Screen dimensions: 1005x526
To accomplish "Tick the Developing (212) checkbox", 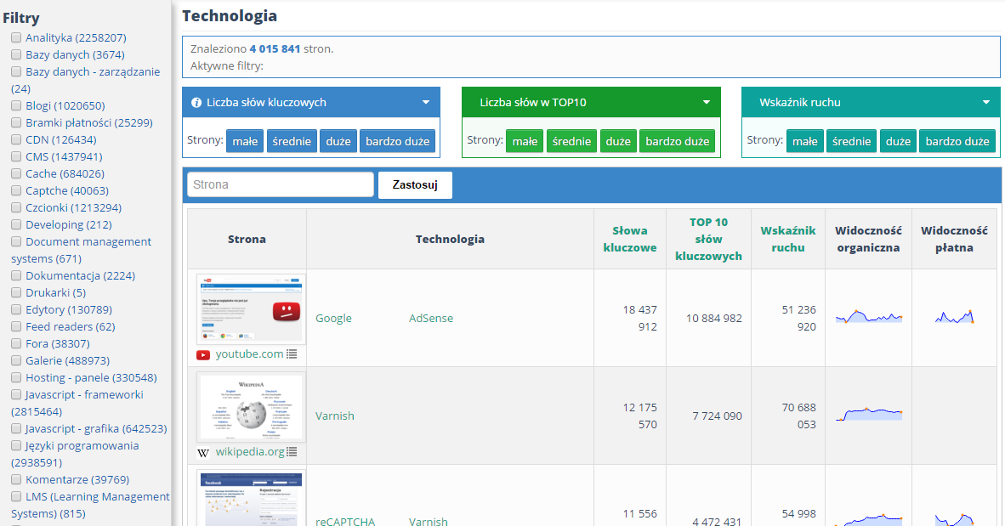I will (16, 224).
